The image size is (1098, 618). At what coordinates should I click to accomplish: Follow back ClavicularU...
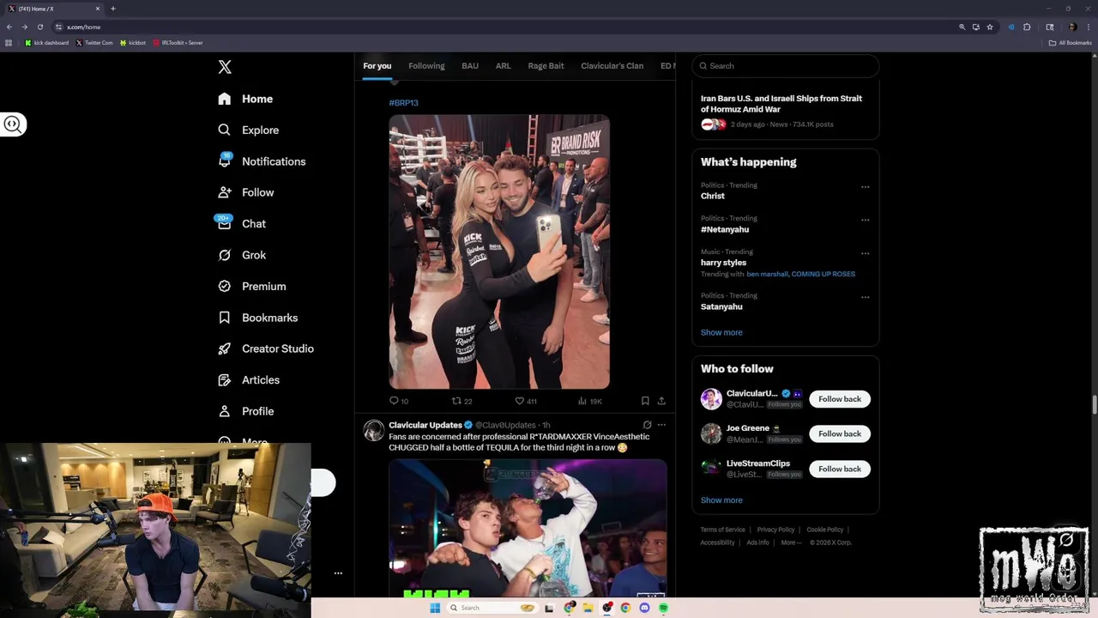pyautogui.click(x=840, y=399)
